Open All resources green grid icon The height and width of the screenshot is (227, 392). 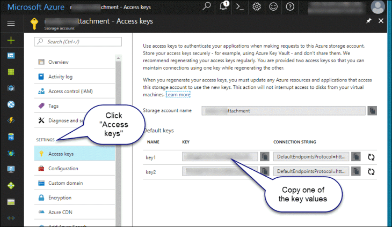[x=11, y=72]
